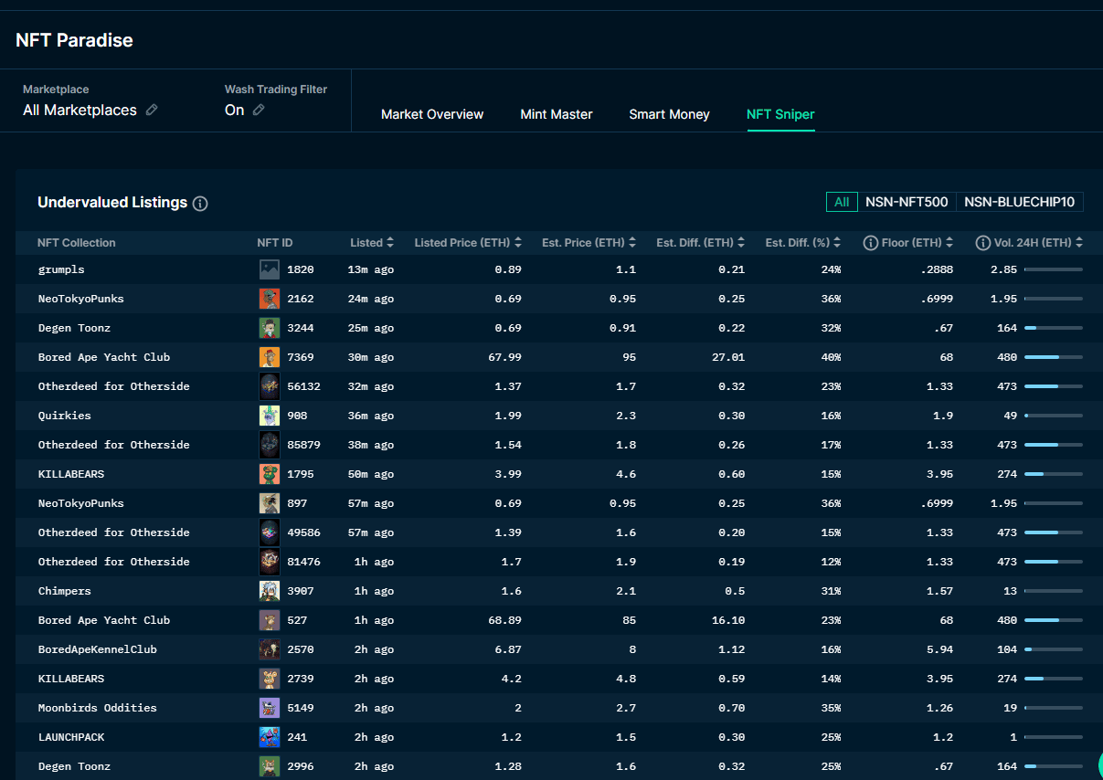View the Chimpers 3907 thumbnail

click(x=269, y=591)
